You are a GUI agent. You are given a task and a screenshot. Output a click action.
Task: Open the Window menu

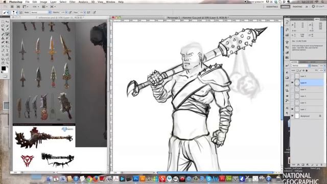click(x=110, y=2)
